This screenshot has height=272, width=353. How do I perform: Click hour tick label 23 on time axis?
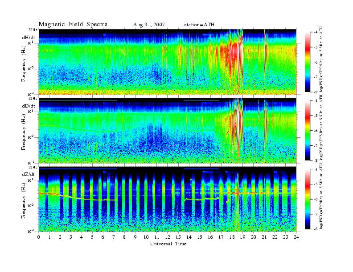point(286,237)
